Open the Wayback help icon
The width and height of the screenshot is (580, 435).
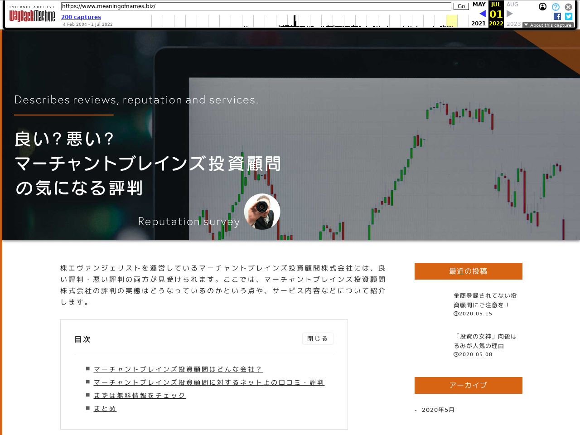[556, 7]
